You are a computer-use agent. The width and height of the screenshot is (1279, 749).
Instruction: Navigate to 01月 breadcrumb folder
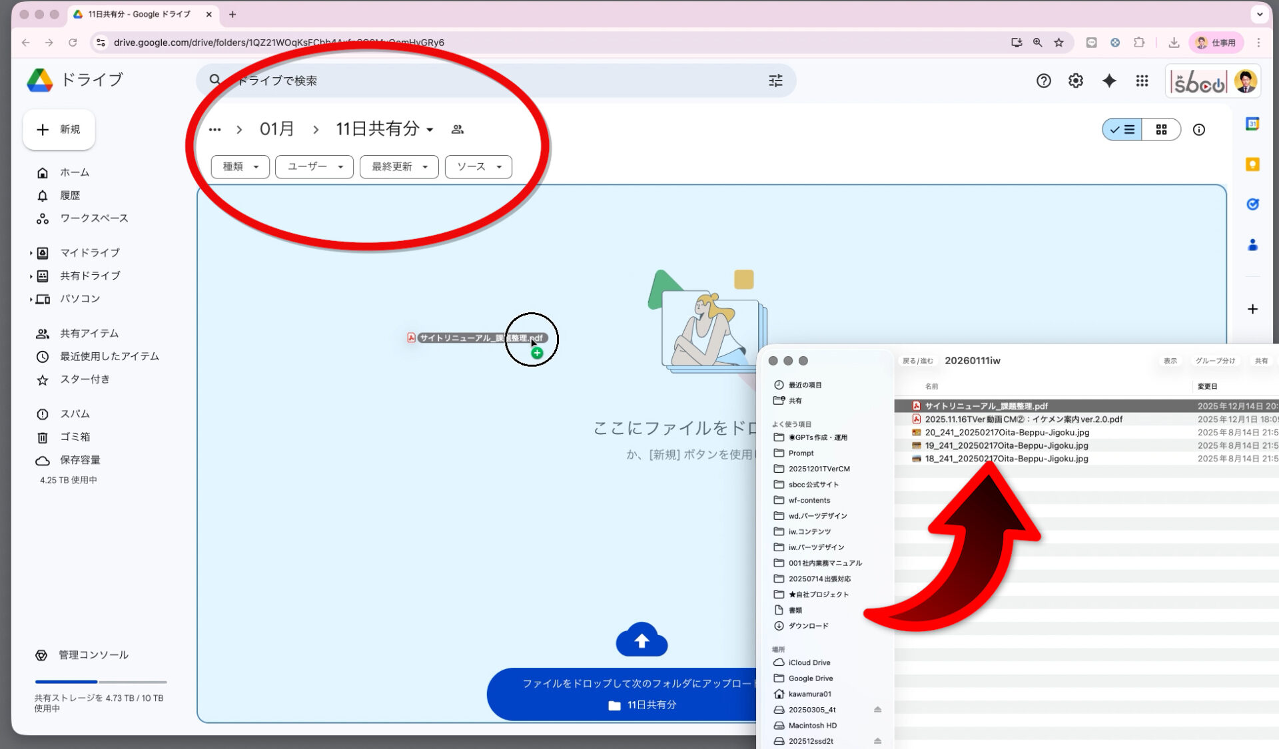[x=276, y=128]
